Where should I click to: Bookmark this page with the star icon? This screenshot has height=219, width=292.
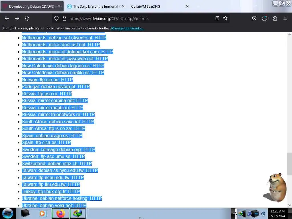[x=225, y=18]
